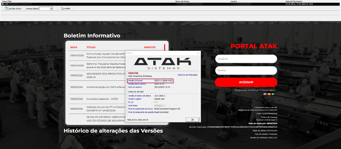Click the Usuário input field

(x=246, y=59)
